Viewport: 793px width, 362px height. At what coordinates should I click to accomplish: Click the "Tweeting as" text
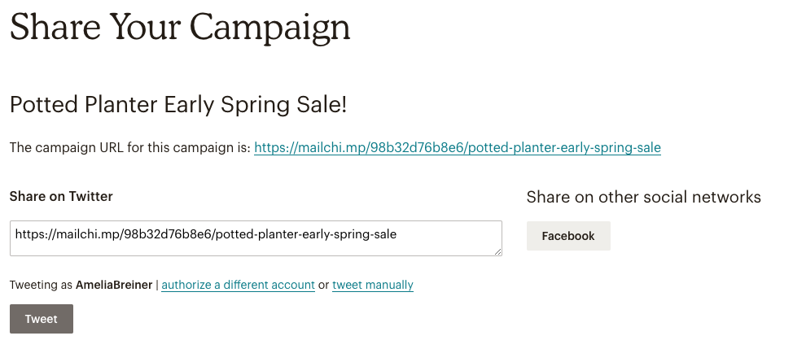tap(41, 286)
